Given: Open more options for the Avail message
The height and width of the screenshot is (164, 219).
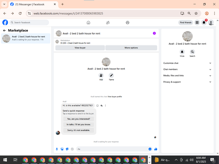Looking at the screenshot, I should pos(105,105).
